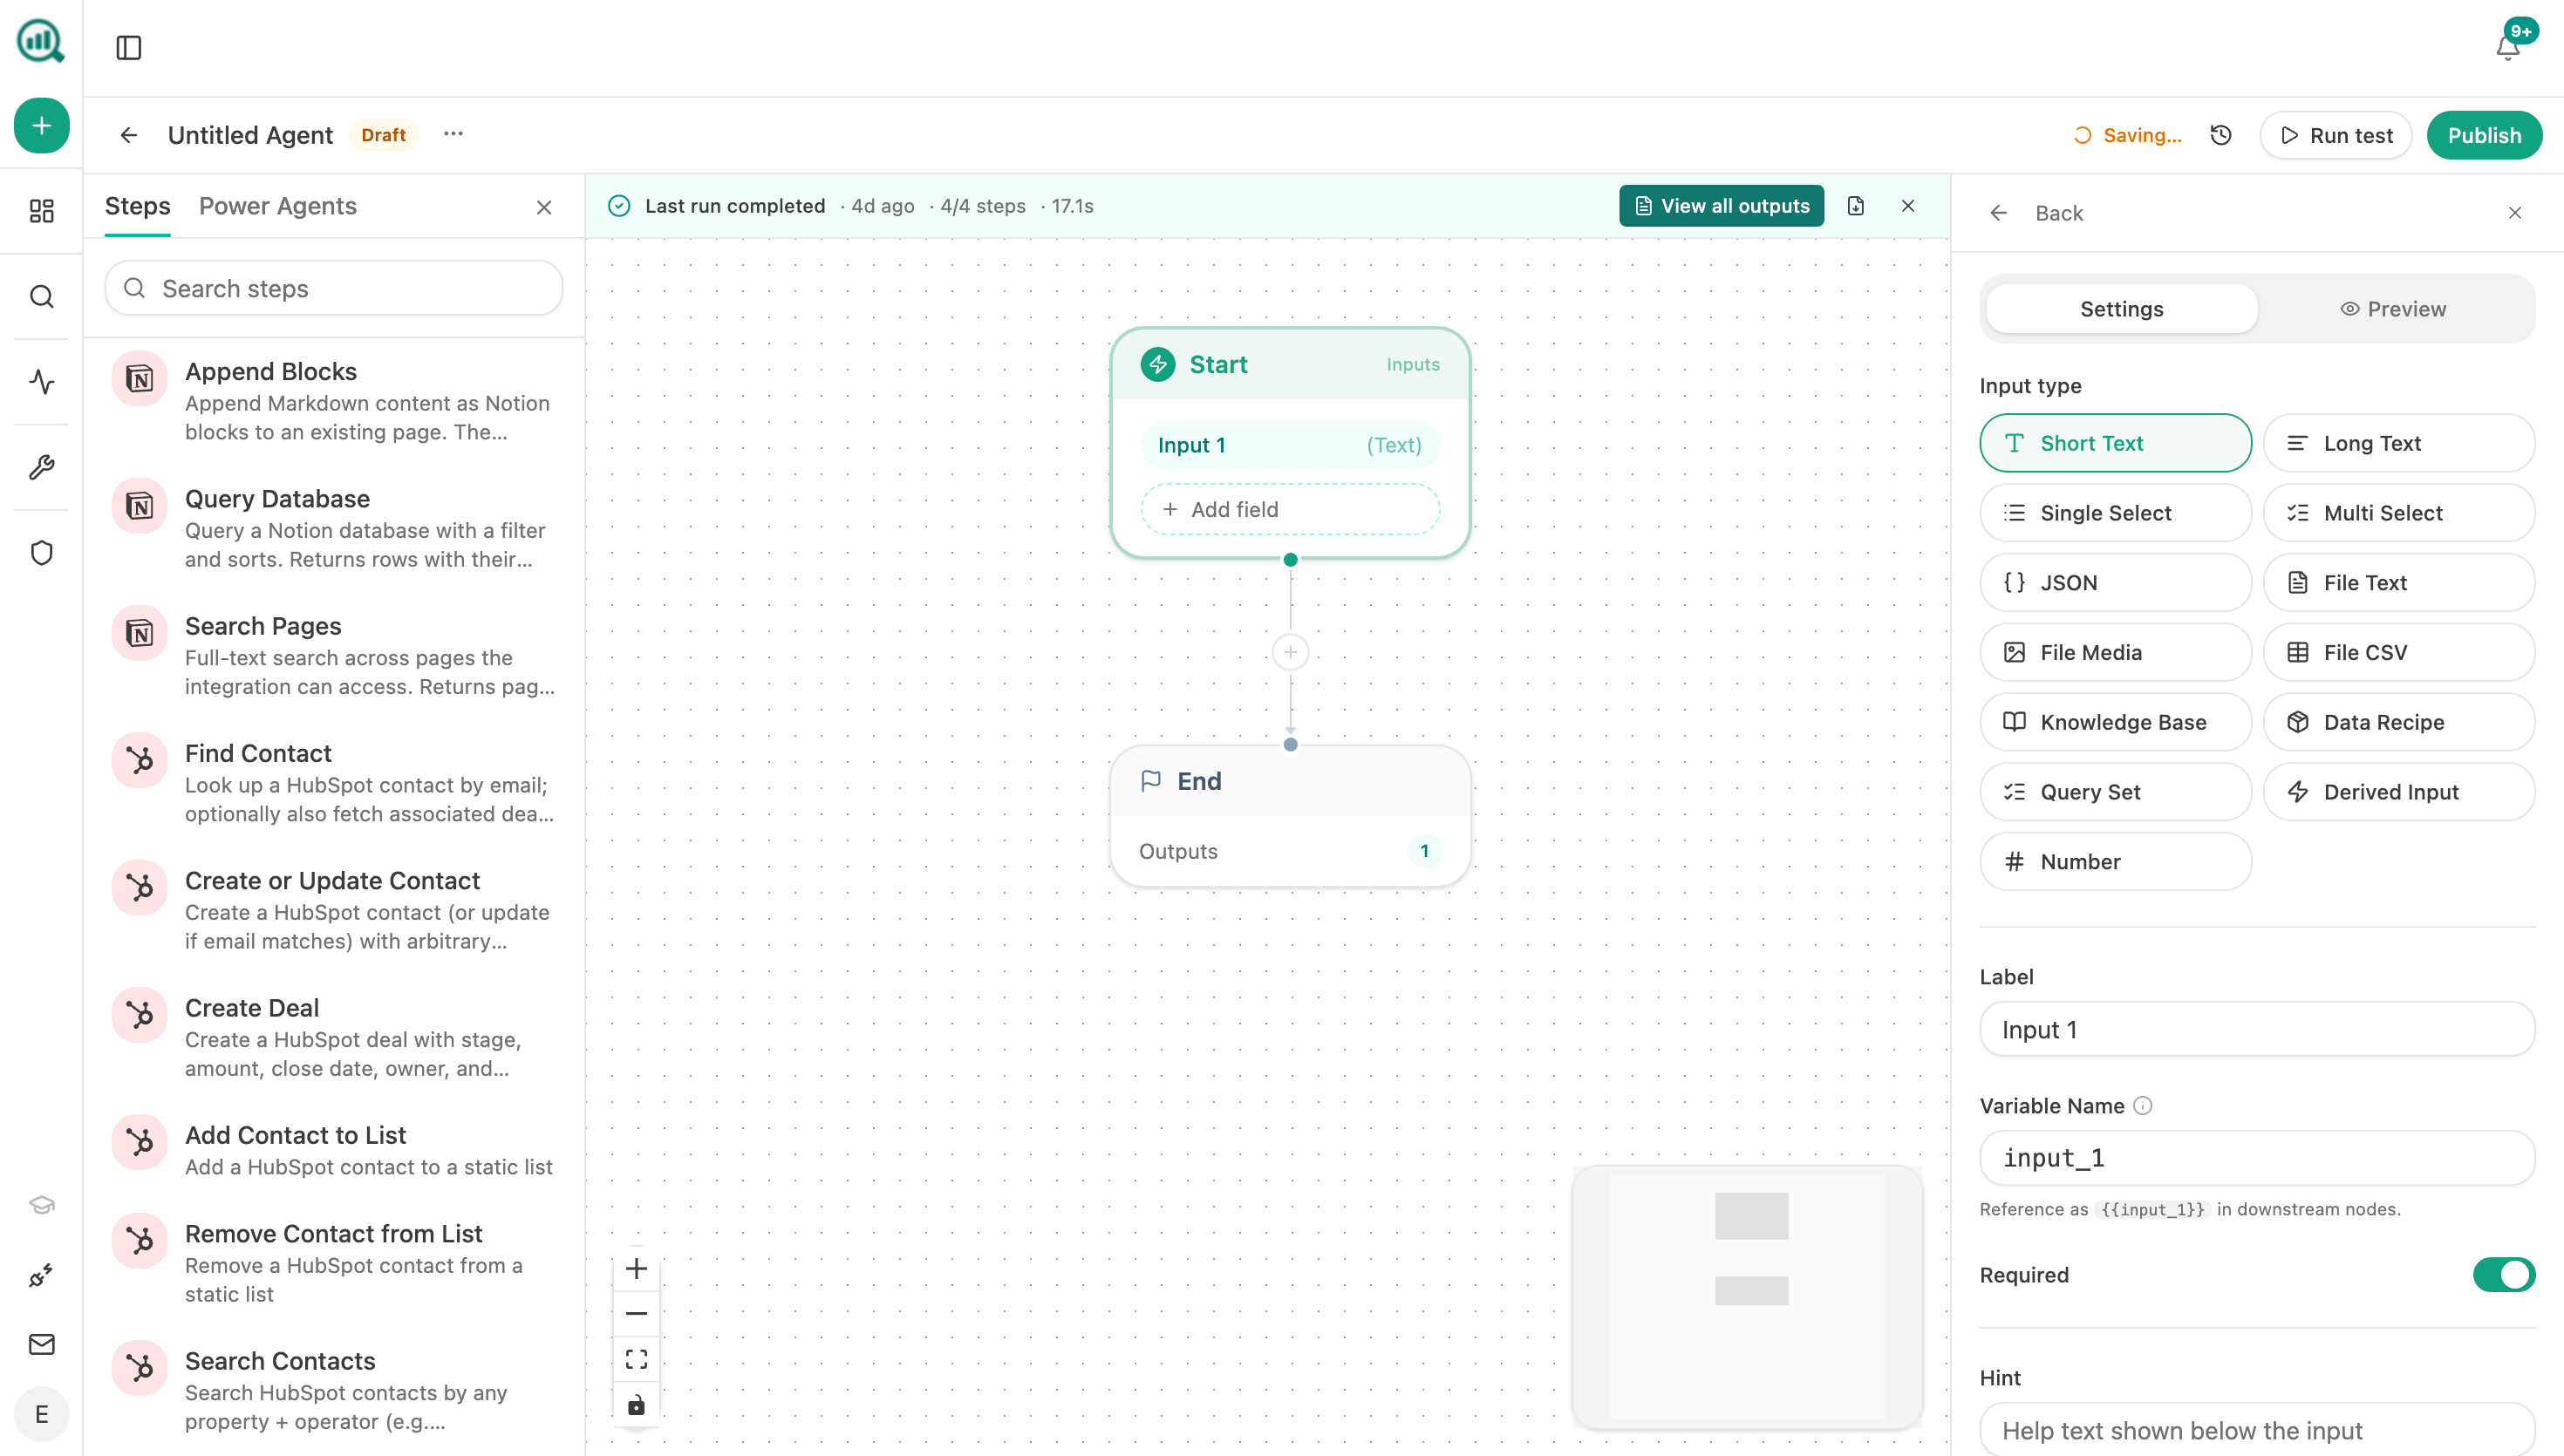The width and height of the screenshot is (2564, 1456).
Task: Select Single Select input type
Action: click(x=2116, y=513)
